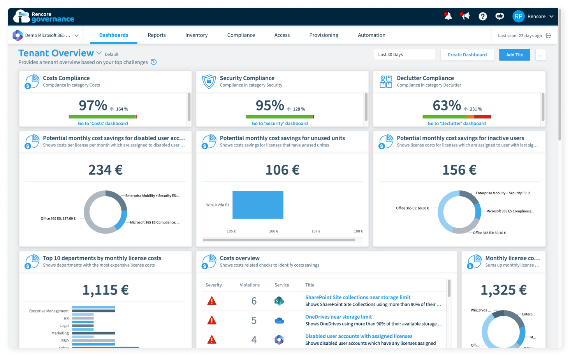The image size is (570, 356).
Task: Open the help question mark icon
Action: coord(482,16)
